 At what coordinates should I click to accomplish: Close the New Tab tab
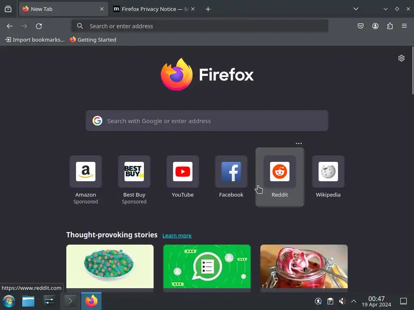102,9
